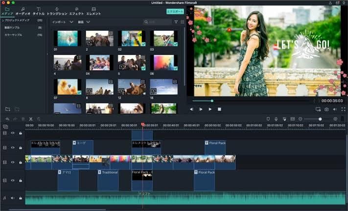Lock the main video clips track
Viewport: 348px width, 211px height.
(x=21, y=162)
